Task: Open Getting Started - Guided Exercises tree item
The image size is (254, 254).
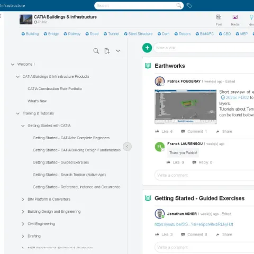Action: click(61, 162)
